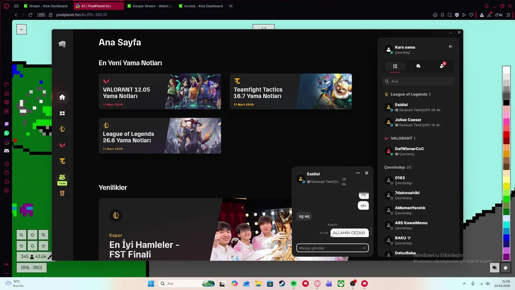Click Ara friend search field
Viewport: 515px width, 290px height.
[x=418, y=81]
